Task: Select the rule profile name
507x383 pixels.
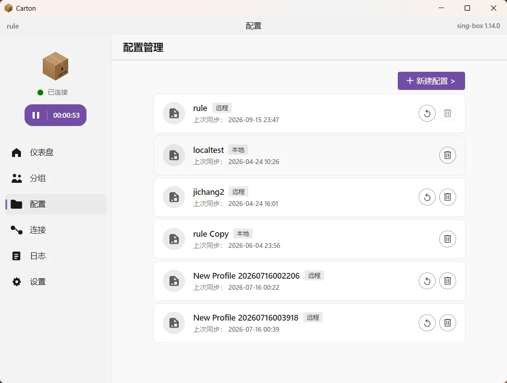Action: click(x=200, y=108)
